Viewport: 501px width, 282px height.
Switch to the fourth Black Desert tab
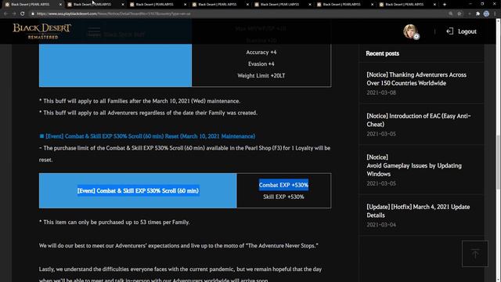pyautogui.click(x=218, y=5)
